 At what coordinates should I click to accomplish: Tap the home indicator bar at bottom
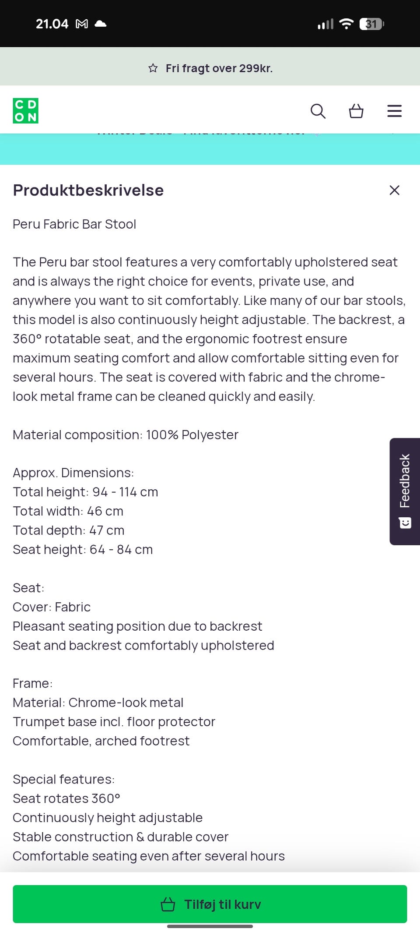click(x=210, y=926)
